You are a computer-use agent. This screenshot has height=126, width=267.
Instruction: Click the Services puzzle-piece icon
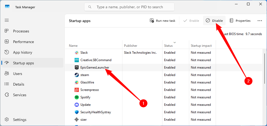click(7, 95)
